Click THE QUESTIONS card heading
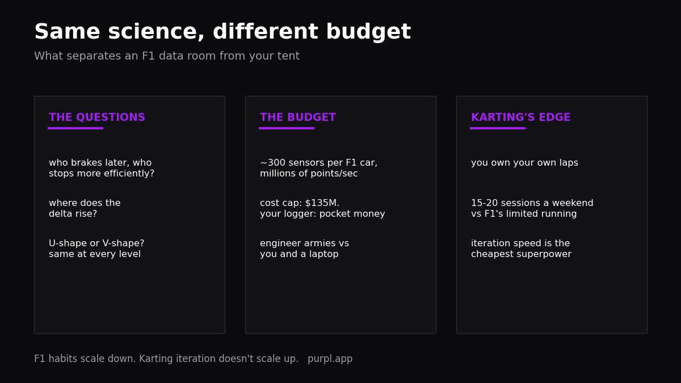The height and width of the screenshot is (383, 681). pyautogui.click(x=97, y=117)
